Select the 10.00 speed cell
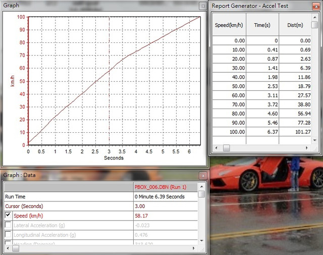The width and height of the screenshot is (323, 255). coord(229,49)
